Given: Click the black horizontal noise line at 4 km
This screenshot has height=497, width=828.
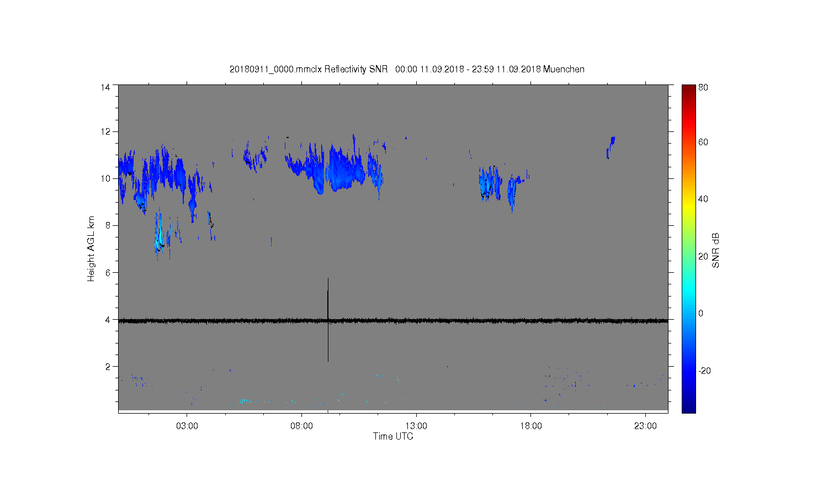Looking at the screenshot, I should (393, 320).
